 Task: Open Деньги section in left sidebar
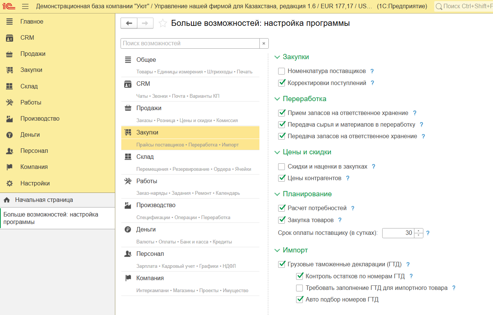[x=30, y=135]
